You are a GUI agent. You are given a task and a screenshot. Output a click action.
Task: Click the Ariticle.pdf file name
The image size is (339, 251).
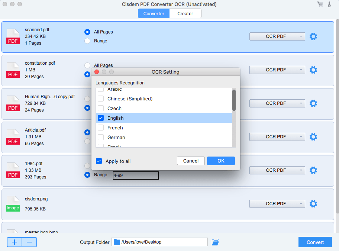click(x=35, y=130)
